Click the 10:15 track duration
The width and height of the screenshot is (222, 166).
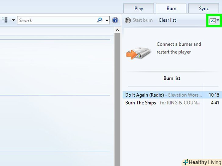[x=214, y=95]
